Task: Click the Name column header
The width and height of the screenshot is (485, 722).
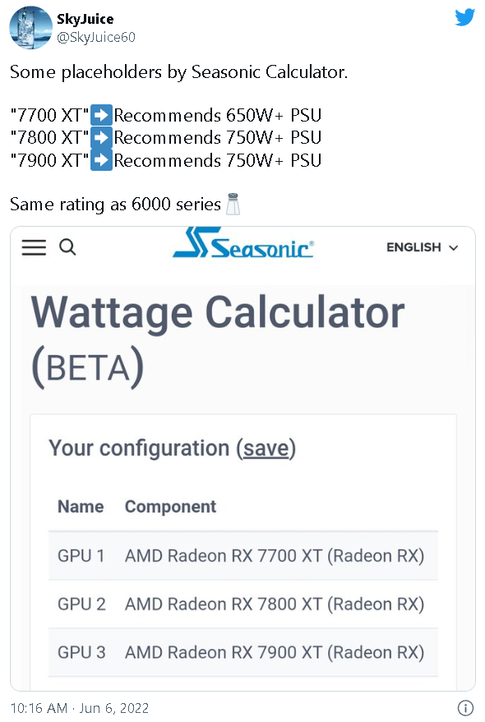Action: pos(81,507)
